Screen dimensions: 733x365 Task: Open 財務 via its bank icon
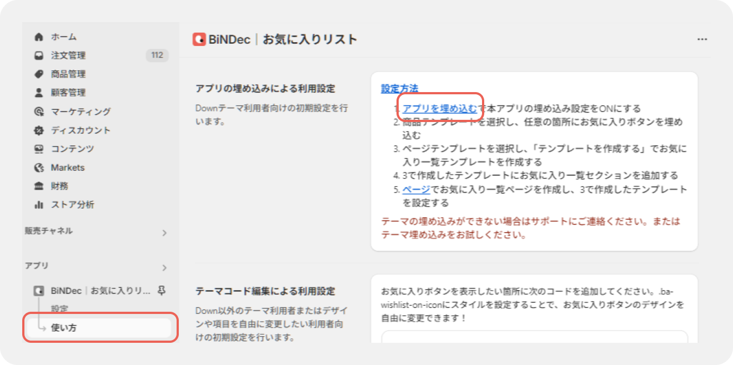coord(39,186)
